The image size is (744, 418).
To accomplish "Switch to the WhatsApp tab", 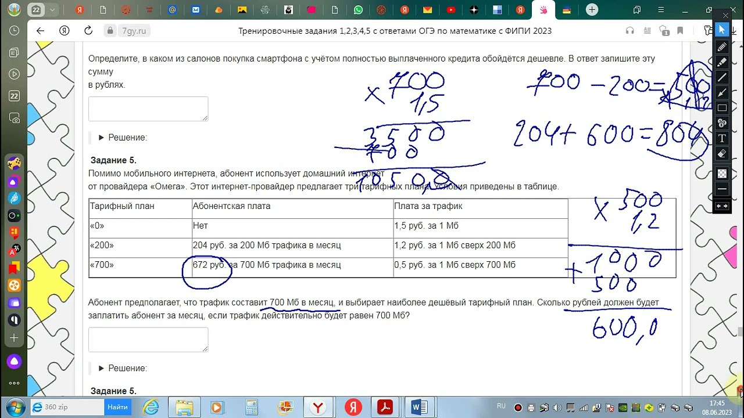I will point(358,10).
